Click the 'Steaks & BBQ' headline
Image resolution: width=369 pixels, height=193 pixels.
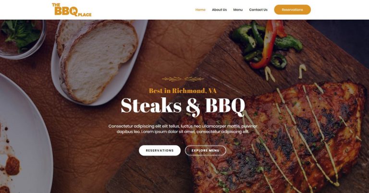tap(183, 106)
